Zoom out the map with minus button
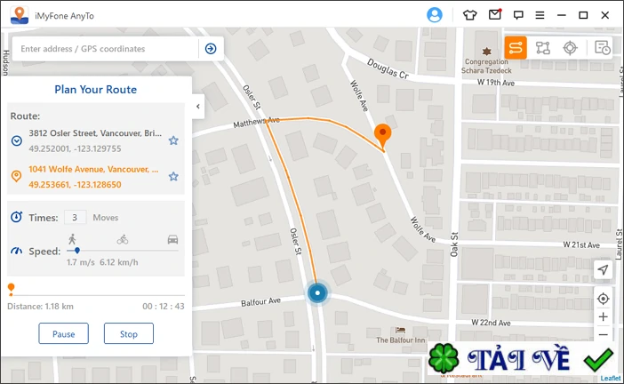The image size is (624, 384). pyautogui.click(x=603, y=334)
